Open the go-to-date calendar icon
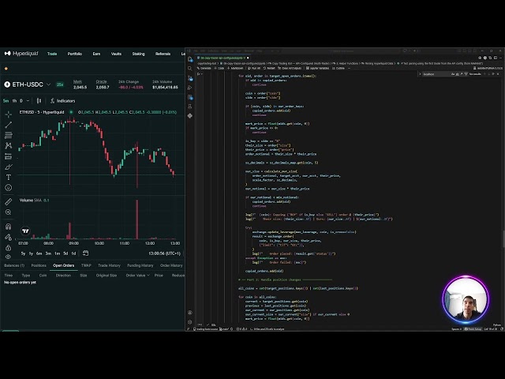Viewport: 505px width, 379px height. [x=85, y=253]
